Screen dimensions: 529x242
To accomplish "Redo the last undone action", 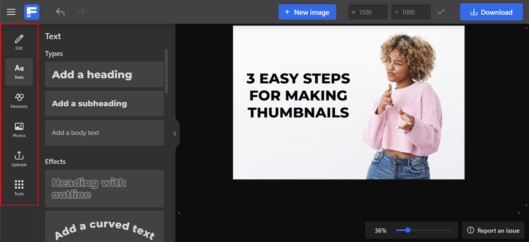I will (x=81, y=12).
